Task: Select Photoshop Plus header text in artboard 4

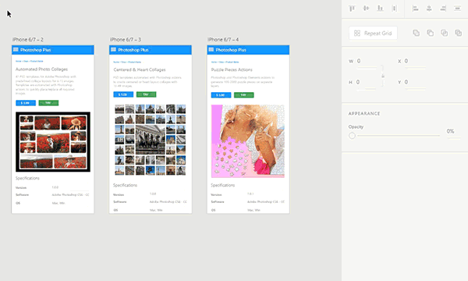Action: [231, 50]
